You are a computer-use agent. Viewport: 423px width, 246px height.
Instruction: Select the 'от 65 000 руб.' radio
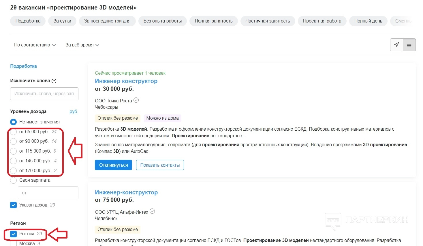[x=14, y=132]
